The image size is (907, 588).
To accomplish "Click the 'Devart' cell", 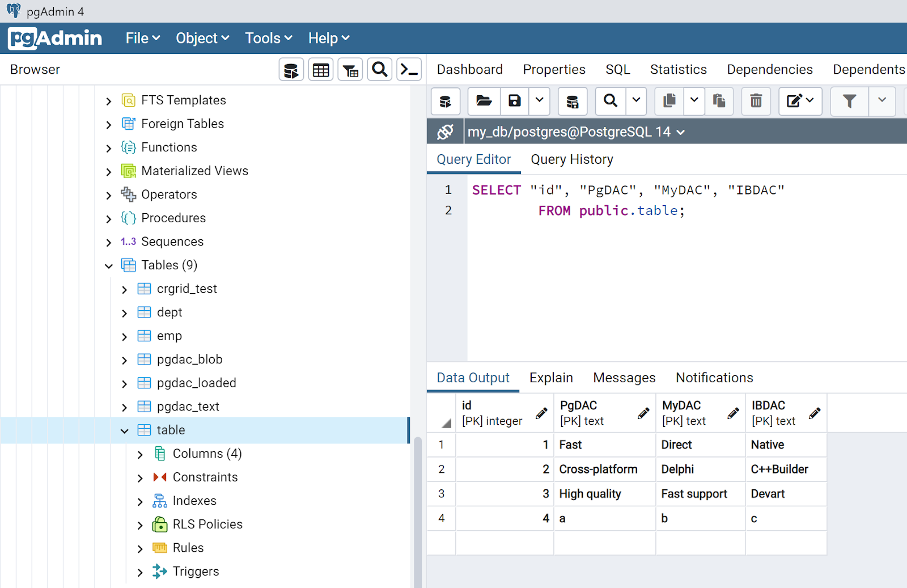I will pyautogui.click(x=786, y=494).
